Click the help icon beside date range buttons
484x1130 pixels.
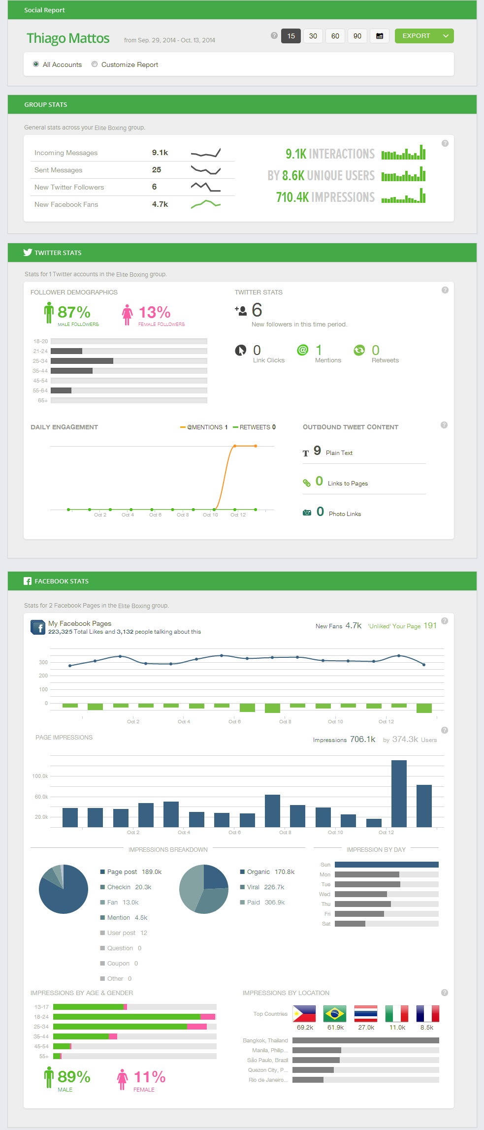pos(274,35)
